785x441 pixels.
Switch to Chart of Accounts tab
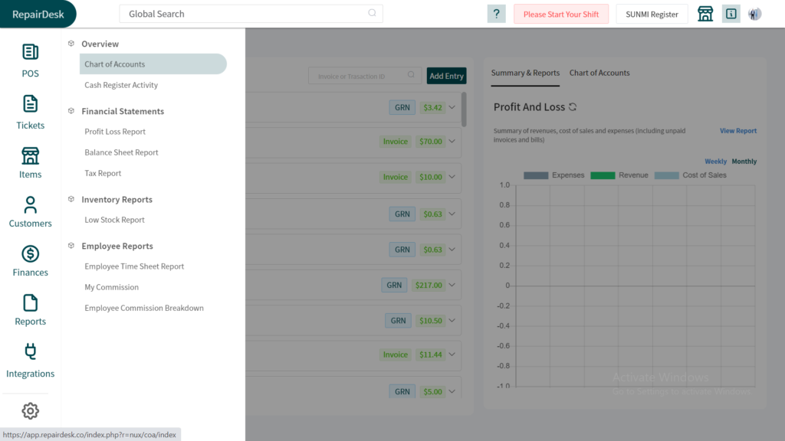pos(599,73)
